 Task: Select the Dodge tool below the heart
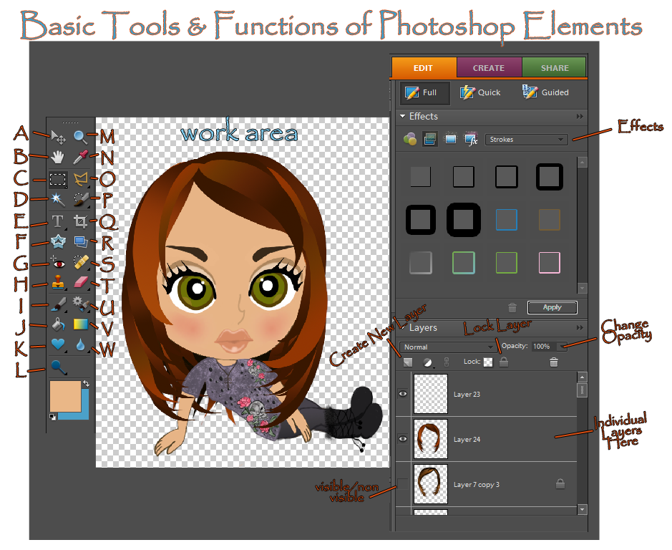[x=58, y=367]
